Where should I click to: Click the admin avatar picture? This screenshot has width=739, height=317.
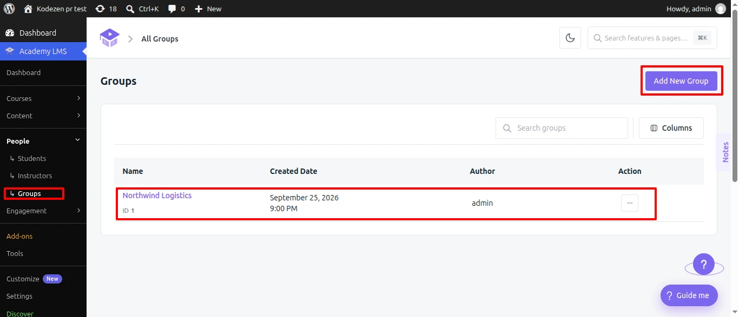(721, 9)
